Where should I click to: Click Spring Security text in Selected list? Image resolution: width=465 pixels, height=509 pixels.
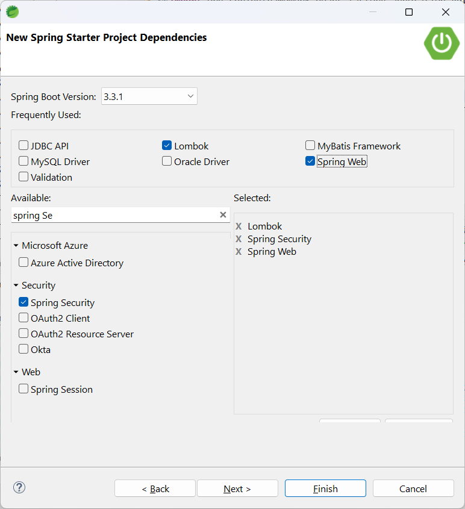click(x=279, y=239)
